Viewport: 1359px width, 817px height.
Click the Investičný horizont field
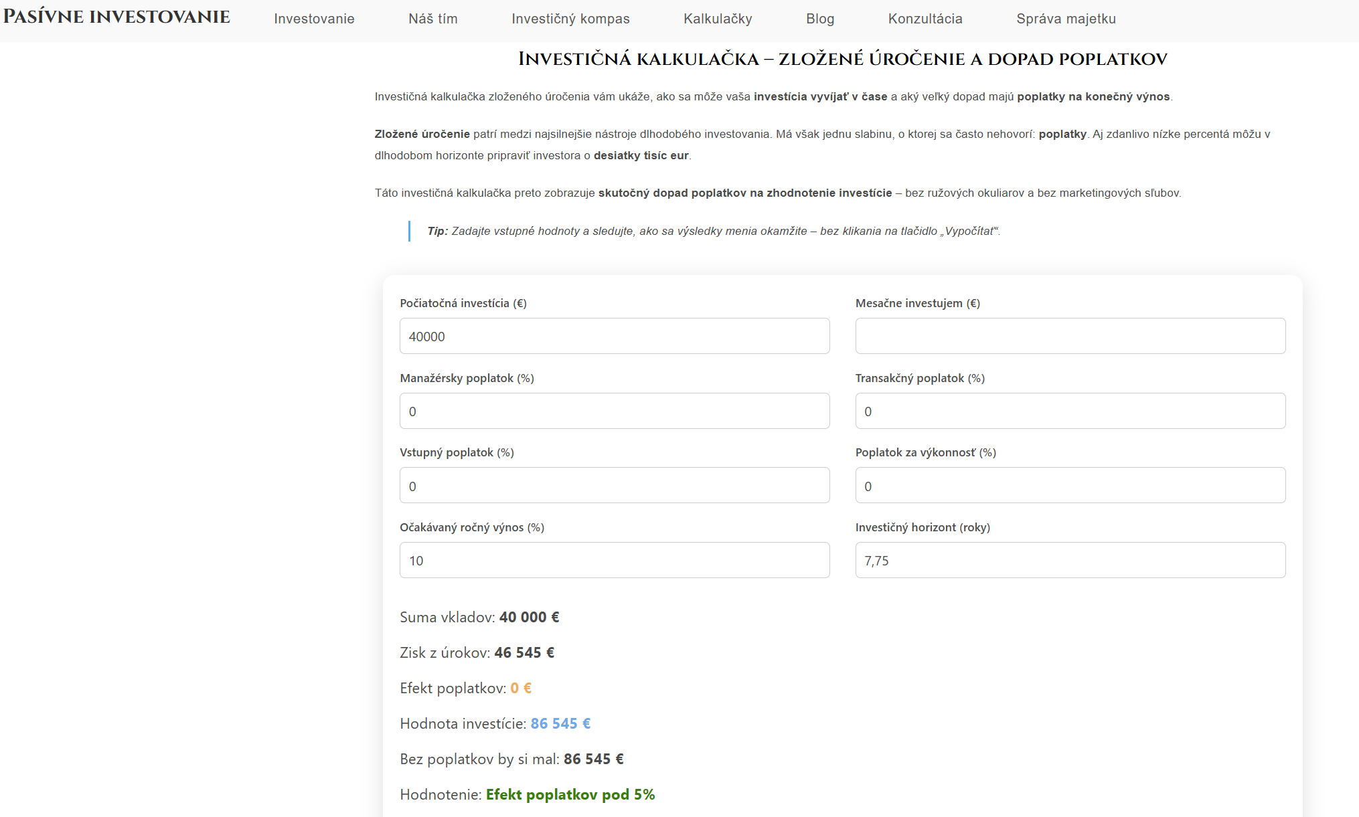1070,560
